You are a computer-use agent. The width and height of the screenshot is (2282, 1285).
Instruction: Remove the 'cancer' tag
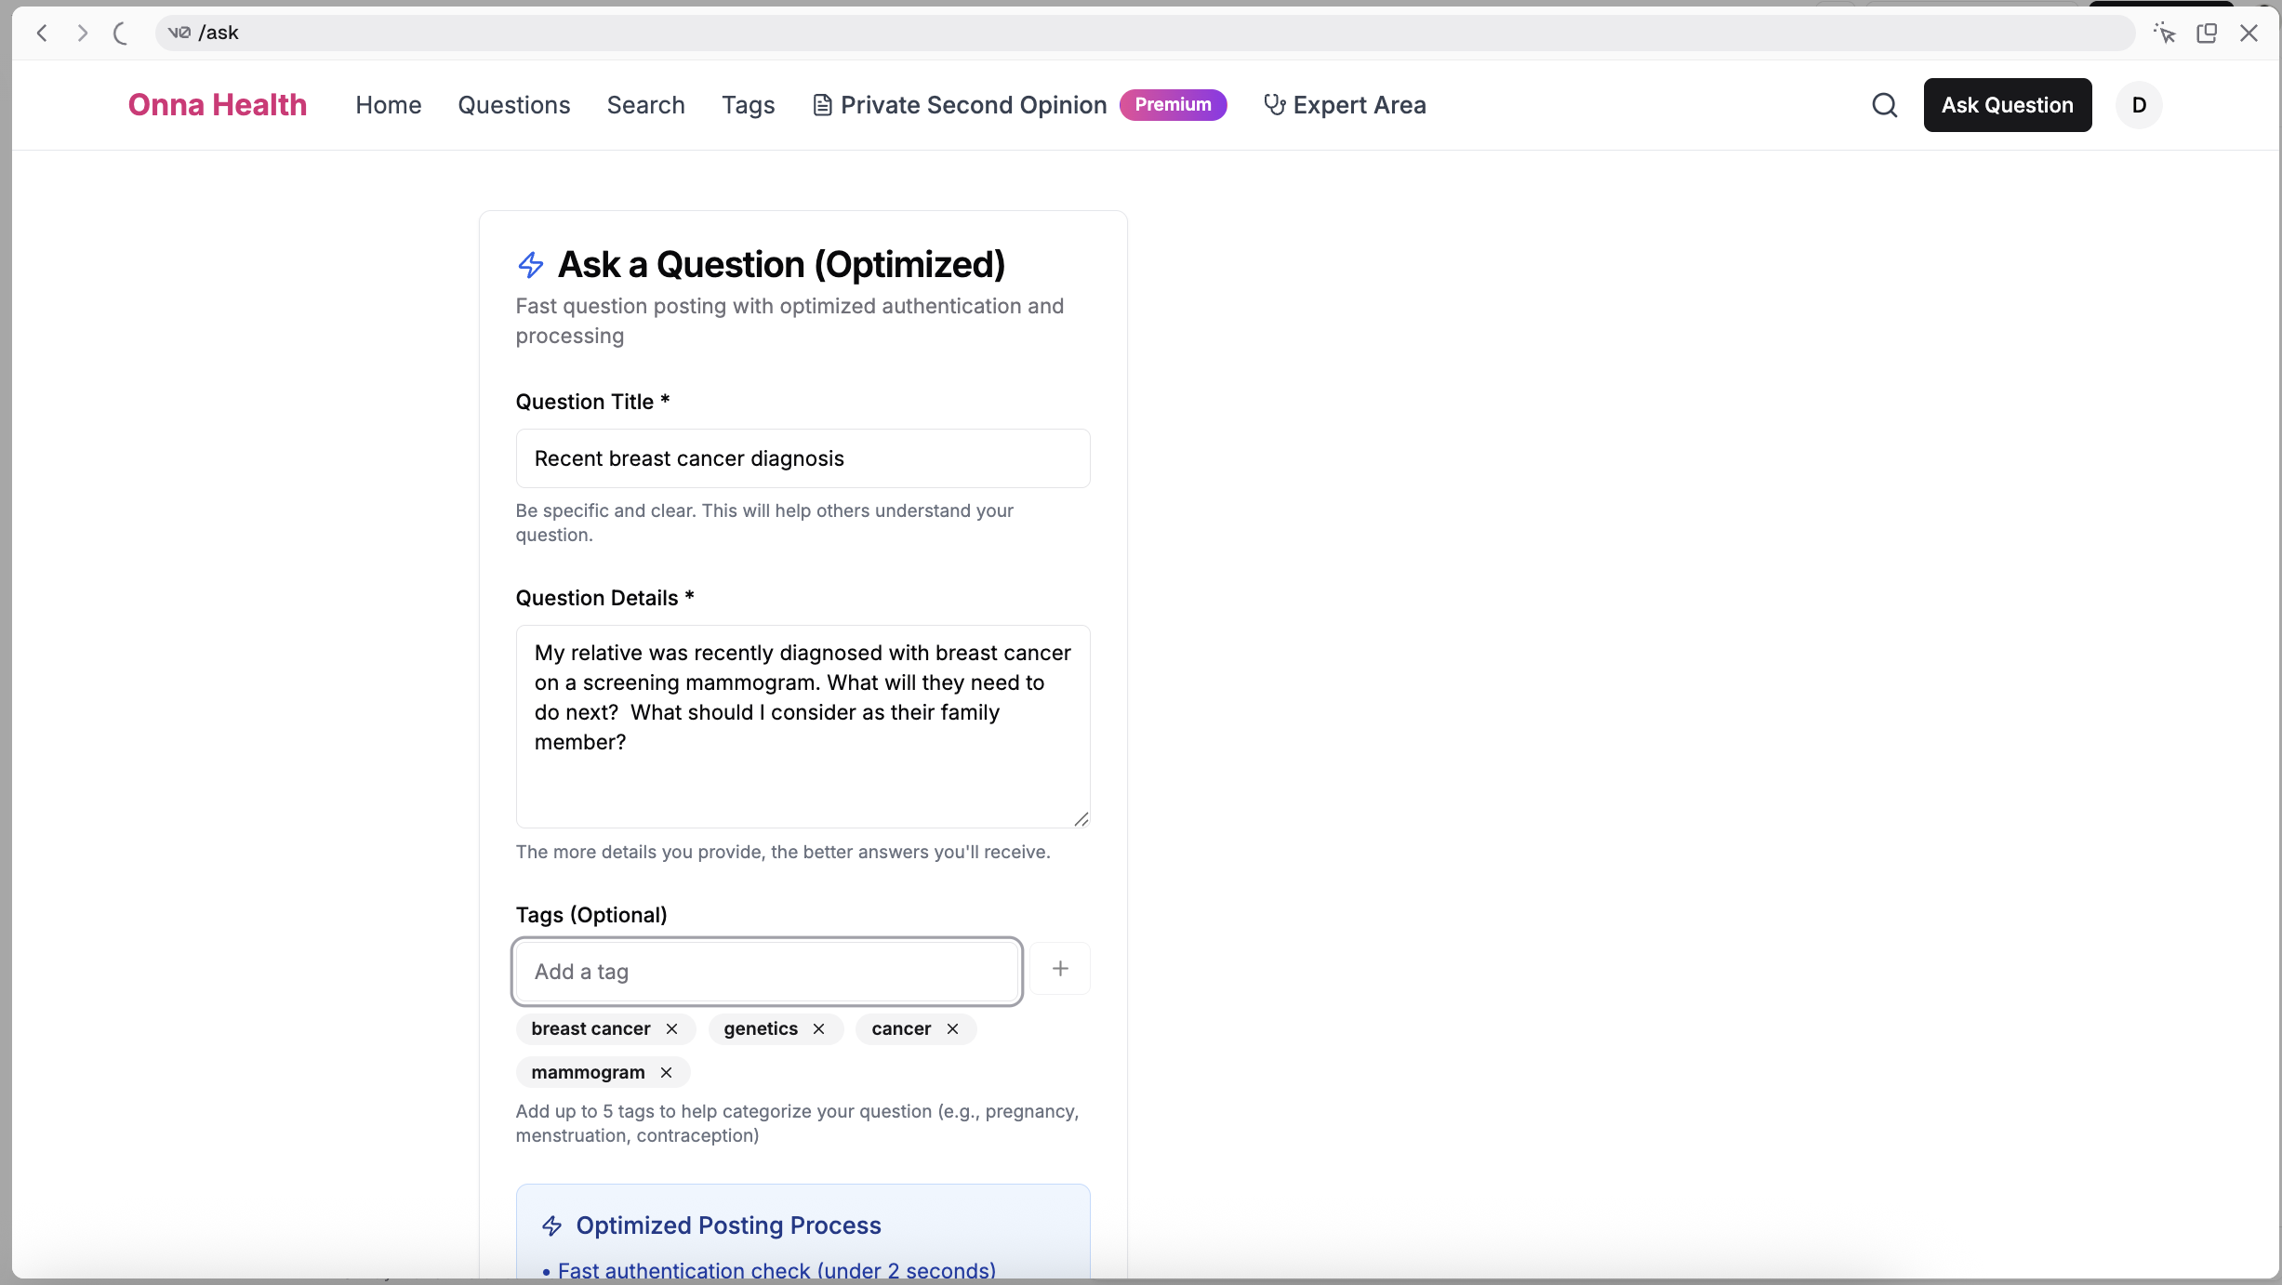pyautogui.click(x=952, y=1028)
